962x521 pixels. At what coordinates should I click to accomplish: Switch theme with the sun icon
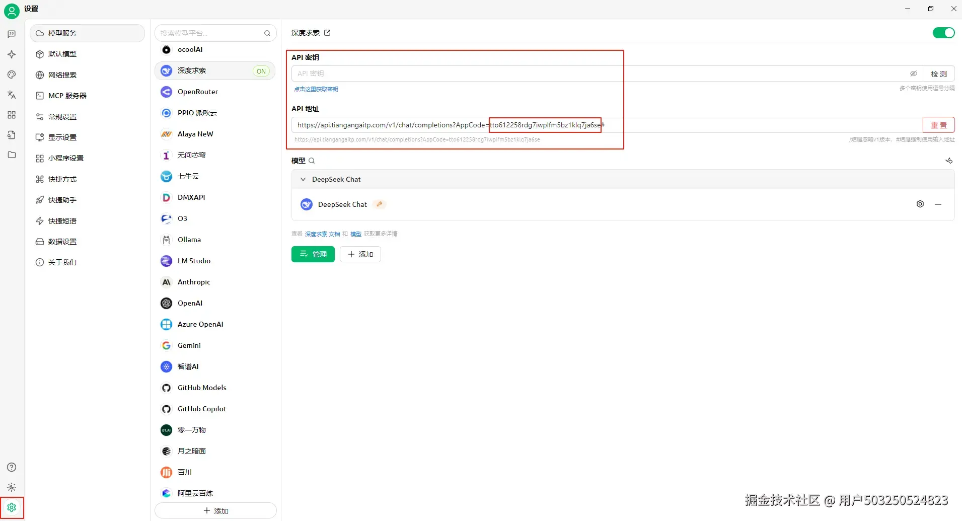tap(12, 487)
